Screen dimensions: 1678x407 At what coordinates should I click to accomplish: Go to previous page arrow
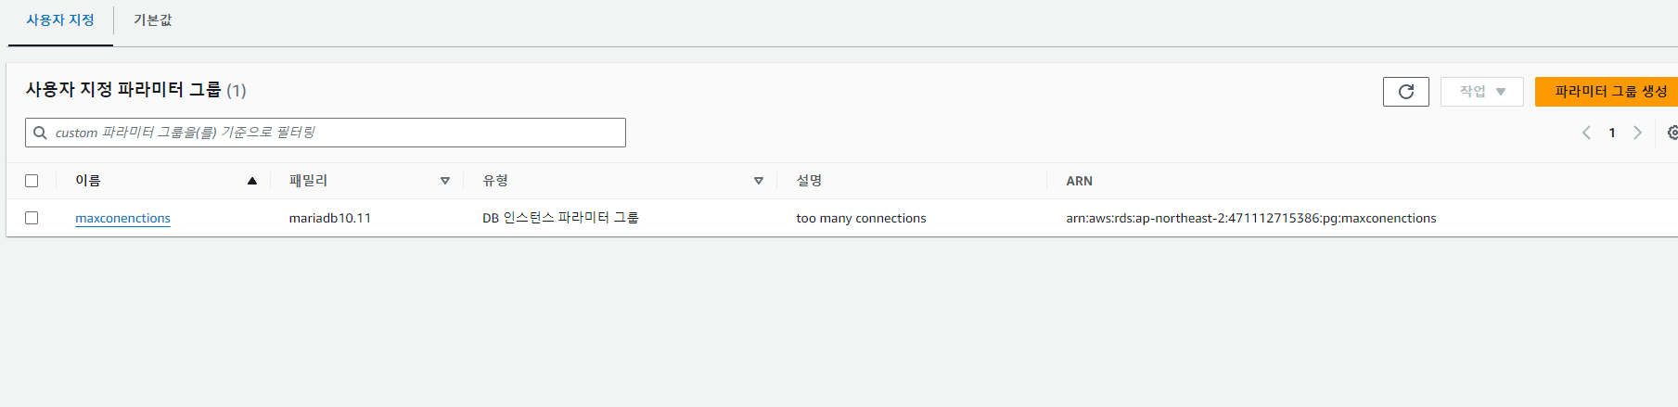(x=1586, y=133)
